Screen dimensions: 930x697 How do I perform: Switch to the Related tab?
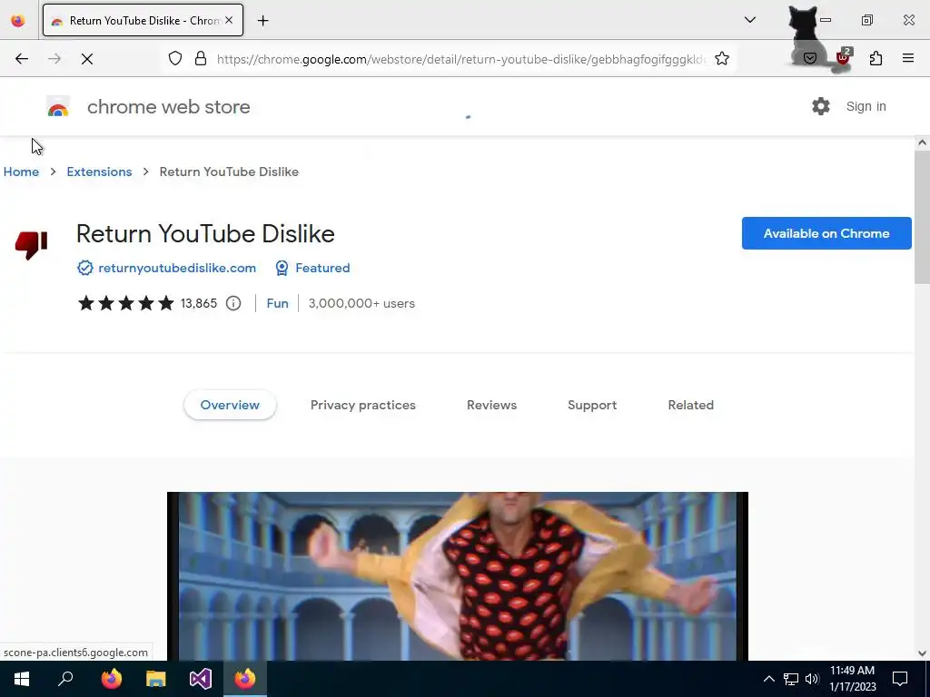[690, 405]
